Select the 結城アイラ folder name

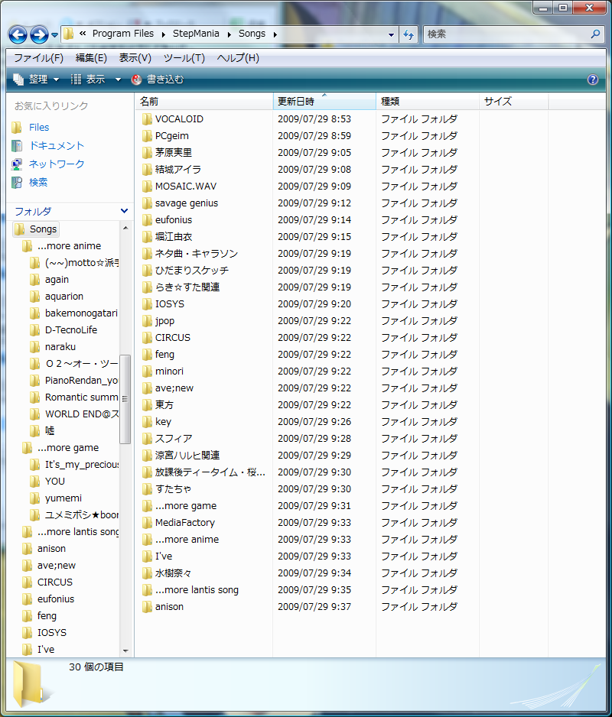click(178, 170)
